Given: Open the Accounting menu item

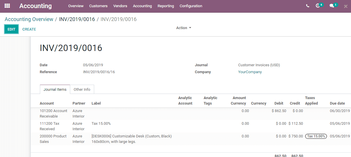Looking at the screenshot, I should click(142, 6).
